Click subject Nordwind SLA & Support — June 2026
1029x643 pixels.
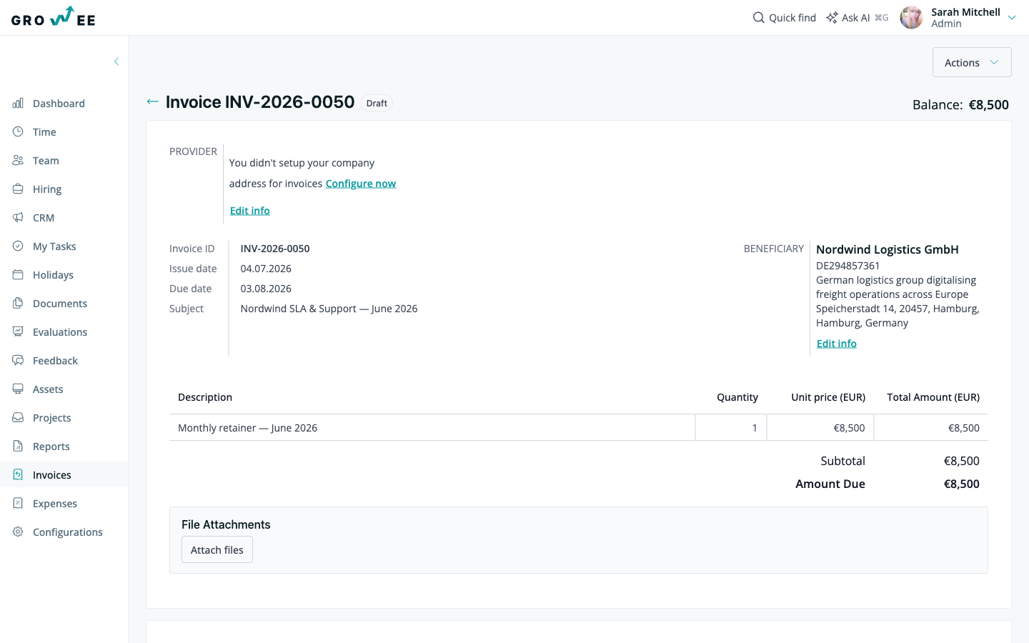click(x=329, y=309)
